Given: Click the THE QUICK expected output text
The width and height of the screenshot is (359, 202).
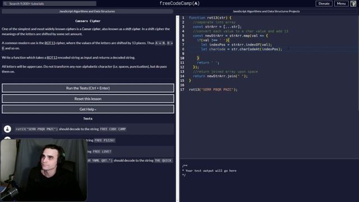Looking at the screenshot, I should pos(163,160).
